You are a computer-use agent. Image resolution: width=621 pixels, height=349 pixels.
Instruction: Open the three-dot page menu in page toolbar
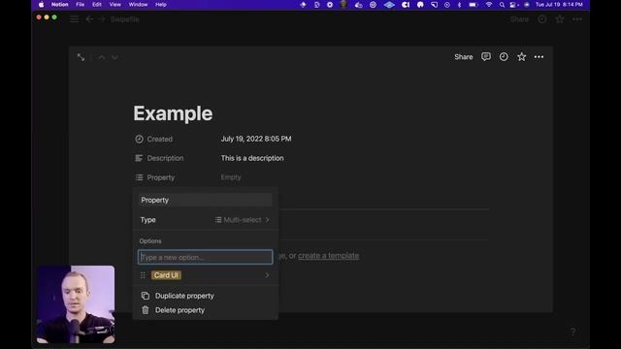point(539,57)
